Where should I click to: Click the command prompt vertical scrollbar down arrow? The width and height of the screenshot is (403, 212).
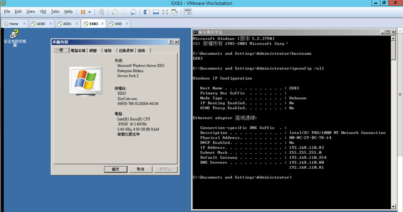pyautogui.click(x=393, y=206)
